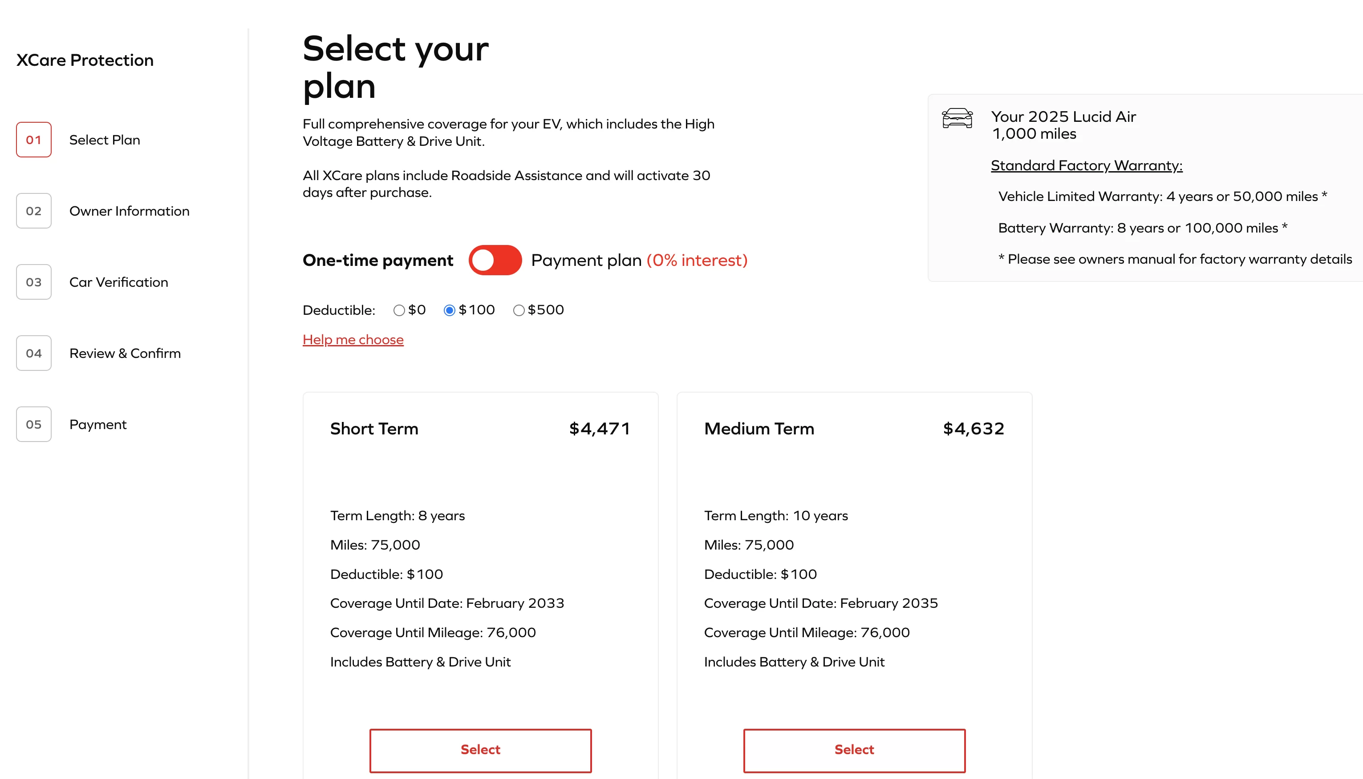This screenshot has height=779, width=1363.
Task: Choose the Medium Term plan's Select button
Action: click(x=854, y=750)
